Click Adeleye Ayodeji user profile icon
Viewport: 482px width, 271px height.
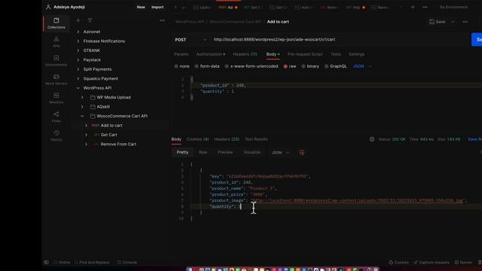click(x=48, y=7)
